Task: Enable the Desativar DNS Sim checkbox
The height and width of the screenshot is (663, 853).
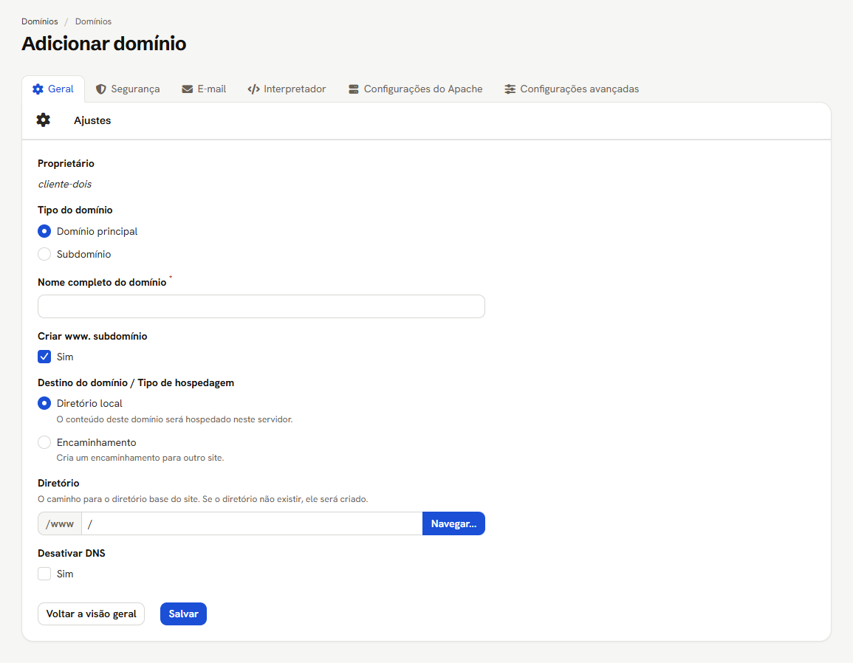Action: (44, 574)
